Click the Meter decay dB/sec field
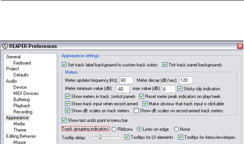The image size is (244, 144). coord(186,80)
